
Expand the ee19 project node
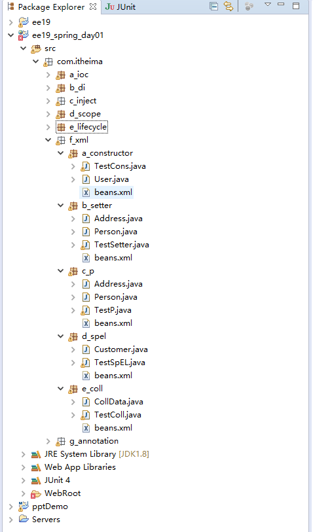[x=11, y=22]
